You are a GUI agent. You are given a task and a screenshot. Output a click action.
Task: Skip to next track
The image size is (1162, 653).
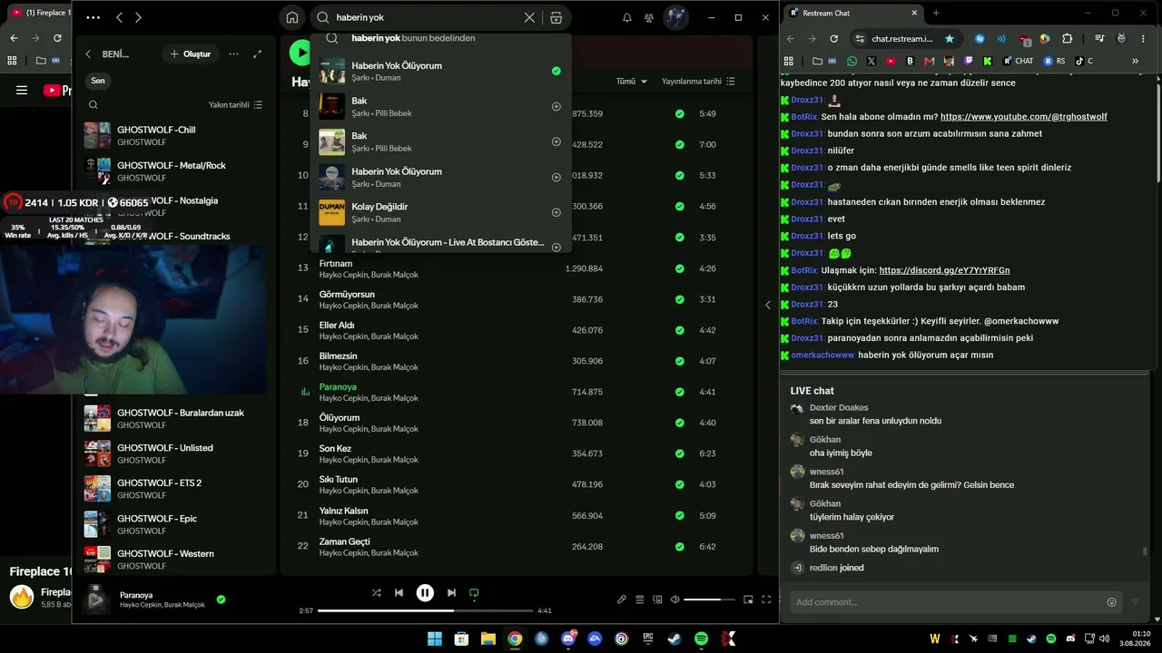pos(451,593)
